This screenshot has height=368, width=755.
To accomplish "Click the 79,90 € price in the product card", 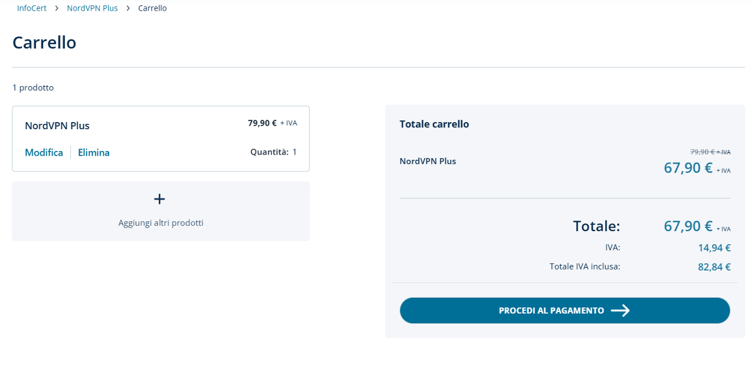I will point(262,123).
